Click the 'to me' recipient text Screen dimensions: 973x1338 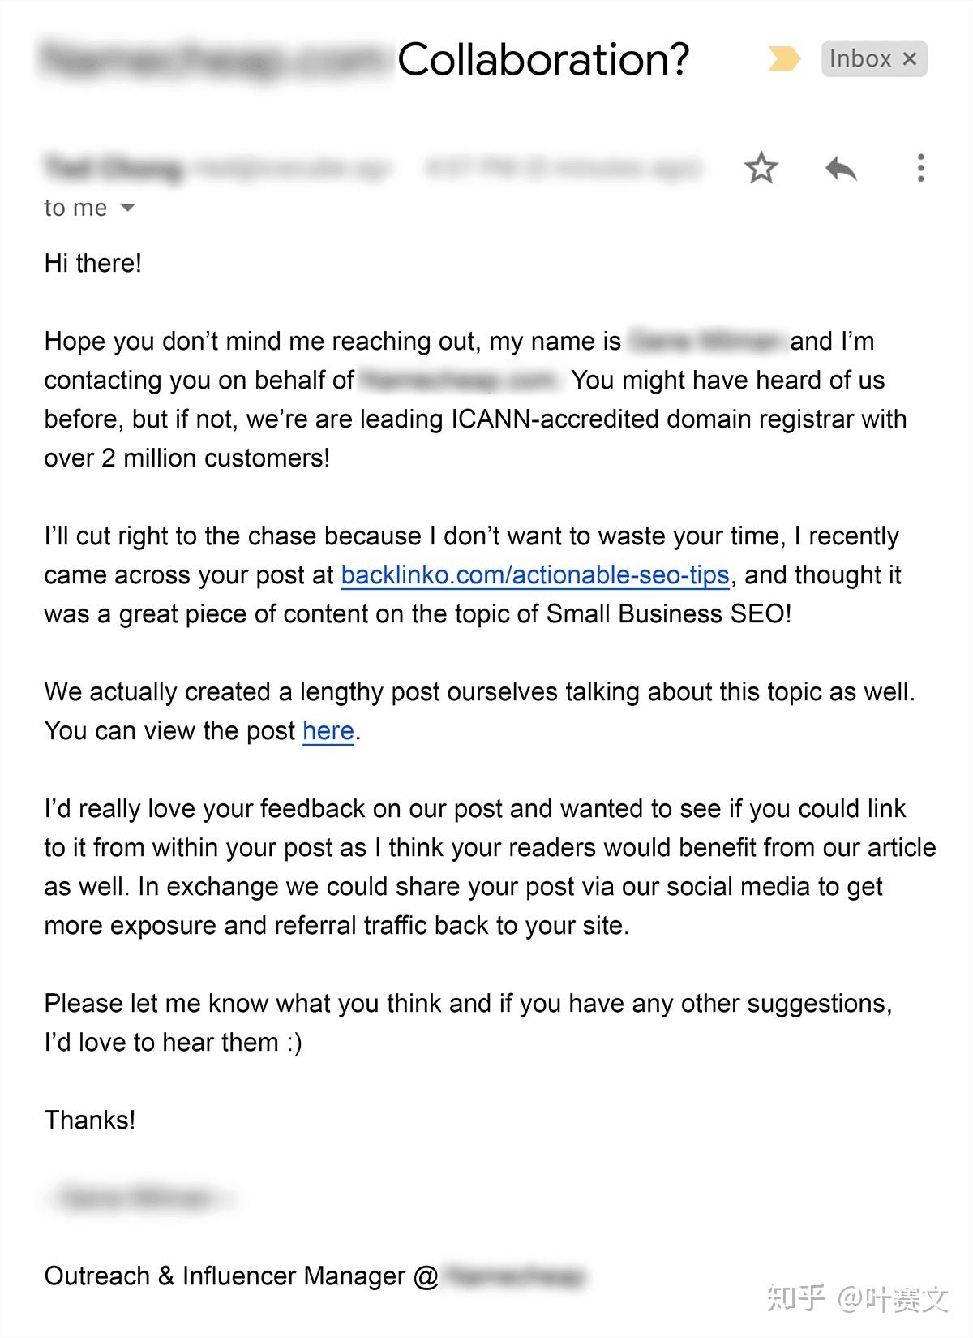(75, 209)
